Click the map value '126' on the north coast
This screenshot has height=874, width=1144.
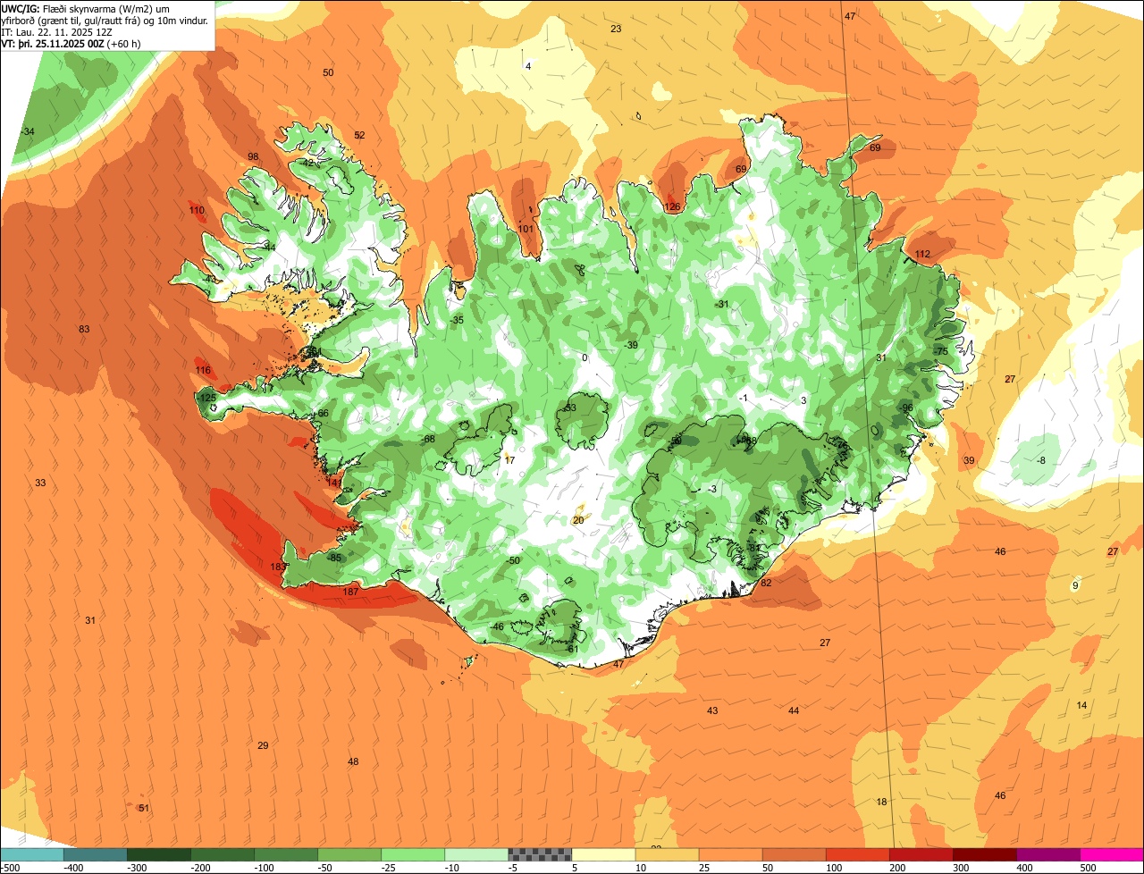click(672, 207)
